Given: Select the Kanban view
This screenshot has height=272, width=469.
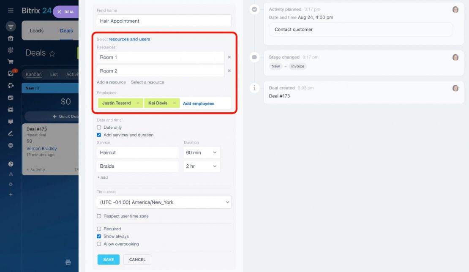Looking at the screenshot, I should point(33,74).
